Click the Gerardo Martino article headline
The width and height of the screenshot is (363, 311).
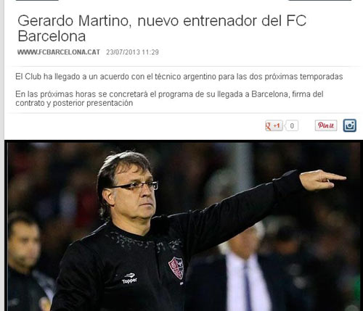[162, 28]
